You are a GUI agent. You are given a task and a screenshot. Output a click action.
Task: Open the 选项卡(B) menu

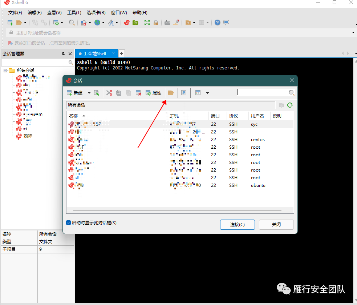pyautogui.click(x=96, y=13)
